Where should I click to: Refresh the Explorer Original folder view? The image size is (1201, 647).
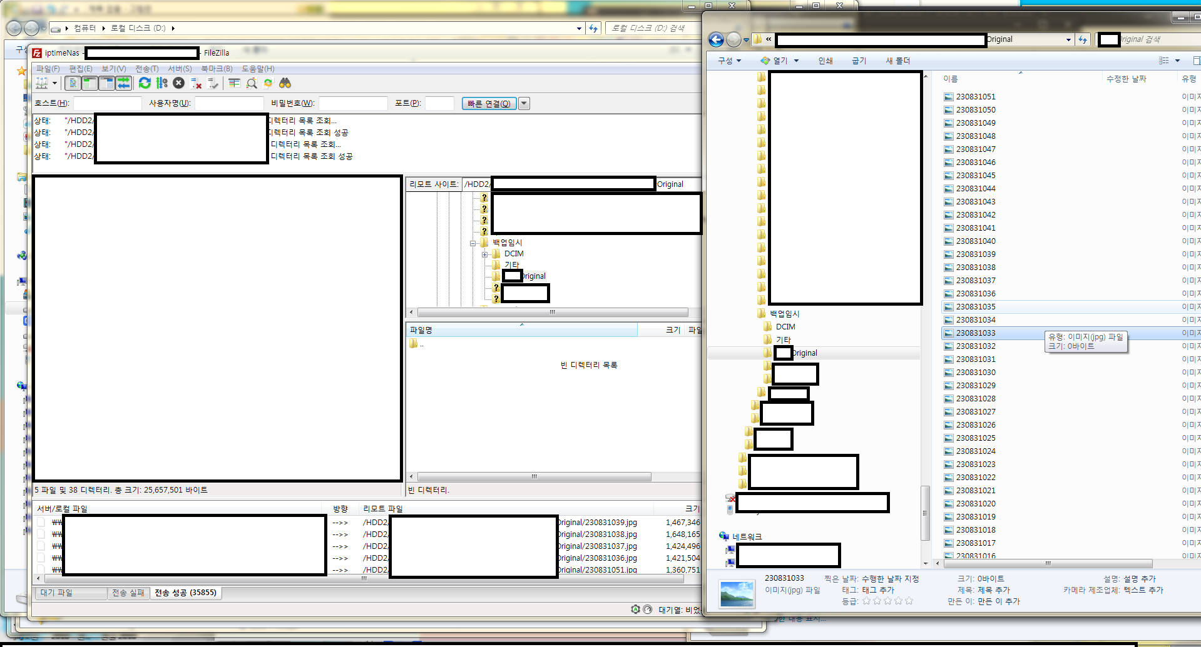(x=1083, y=39)
